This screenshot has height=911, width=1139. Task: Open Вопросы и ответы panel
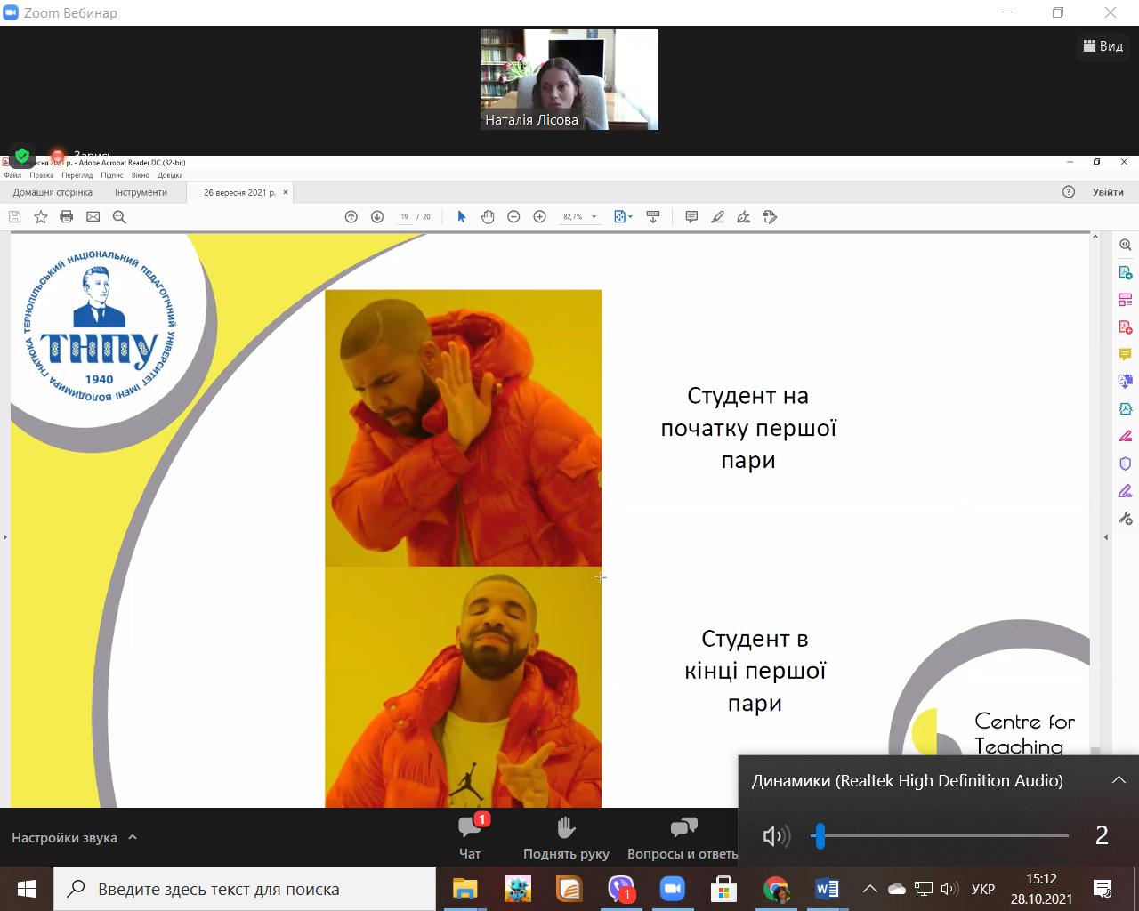click(x=683, y=837)
